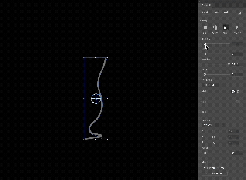Expand the Bevel section
Viewport: 246px width, 180px height.
point(203,102)
